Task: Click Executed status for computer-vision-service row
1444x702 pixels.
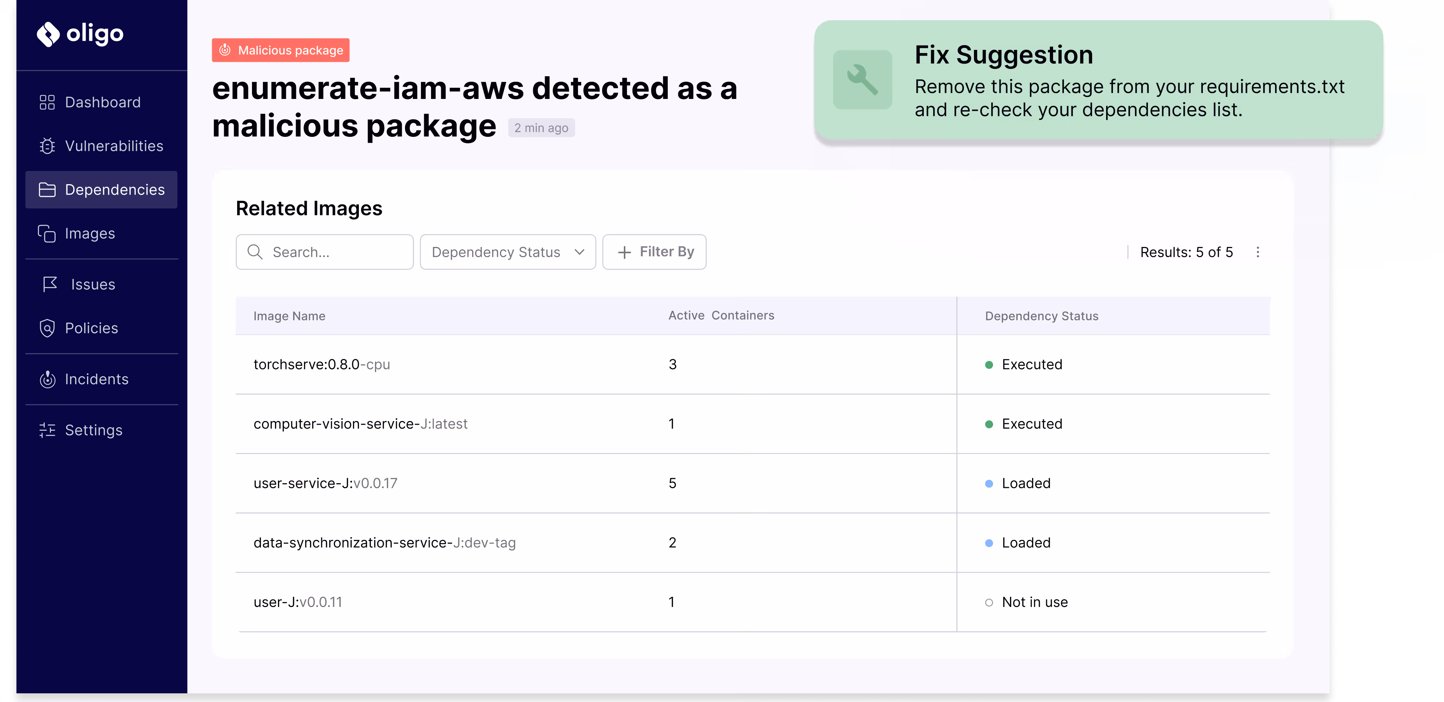Action: [x=1023, y=424]
